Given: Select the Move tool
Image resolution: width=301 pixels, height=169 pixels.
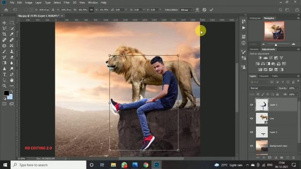Looking at the screenshot, I should (x=4, y=23).
